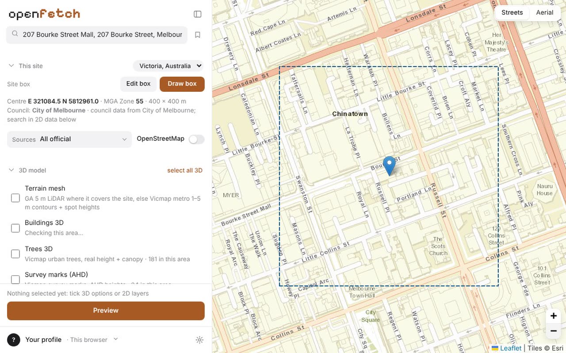
Task: Click the City Square map label
Action: (371, 316)
